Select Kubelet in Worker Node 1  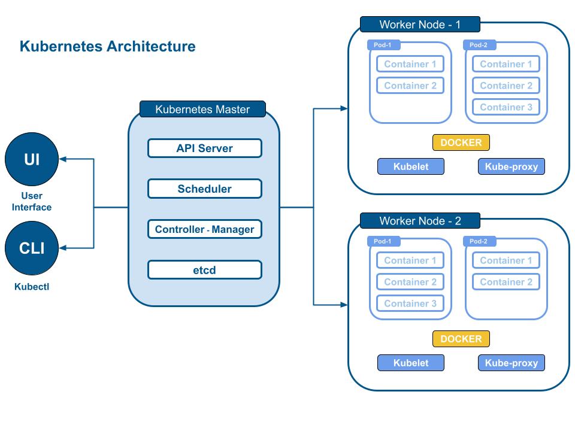[411, 166]
